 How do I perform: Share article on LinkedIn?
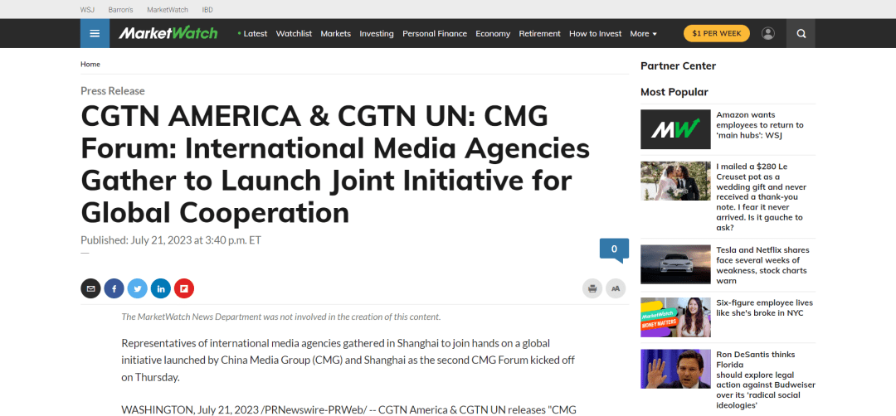point(161,288)
